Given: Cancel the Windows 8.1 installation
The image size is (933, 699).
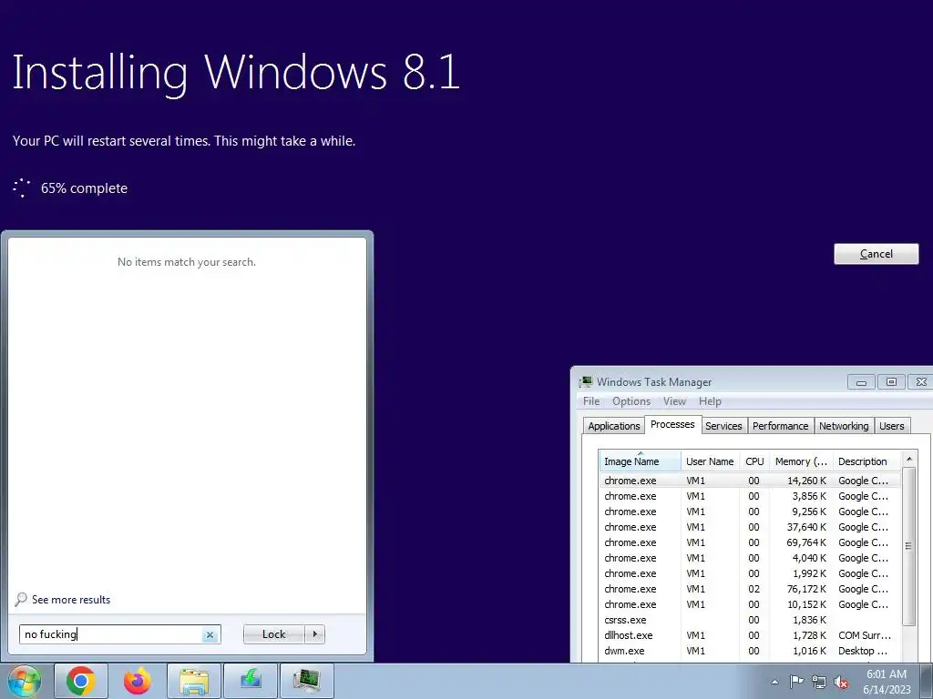Looking at the screenshot, I should [x=876, y=254].
